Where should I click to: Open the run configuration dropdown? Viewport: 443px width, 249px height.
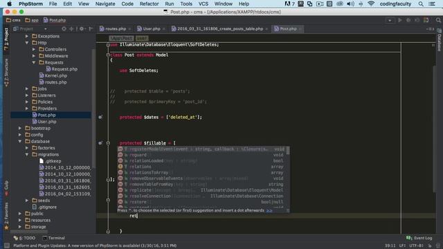point(390,20)
